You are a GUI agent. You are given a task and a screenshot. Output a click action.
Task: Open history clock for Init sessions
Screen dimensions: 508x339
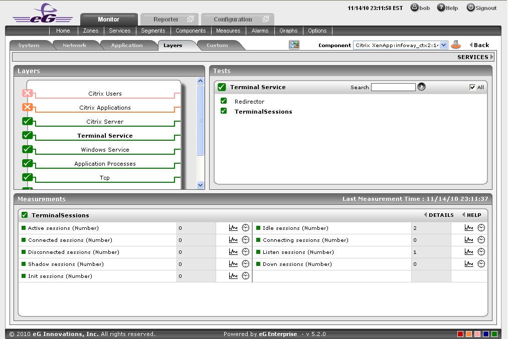(246, 275)
